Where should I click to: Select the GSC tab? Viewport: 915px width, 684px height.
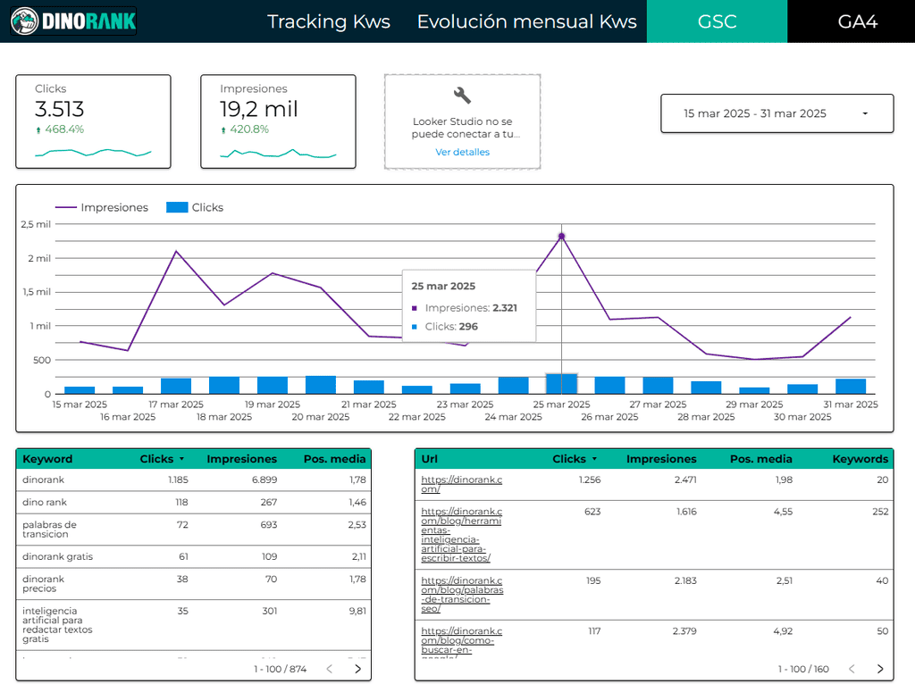pos(717,21)
